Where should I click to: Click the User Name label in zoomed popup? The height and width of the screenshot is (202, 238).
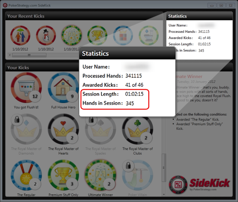point(96,67)
